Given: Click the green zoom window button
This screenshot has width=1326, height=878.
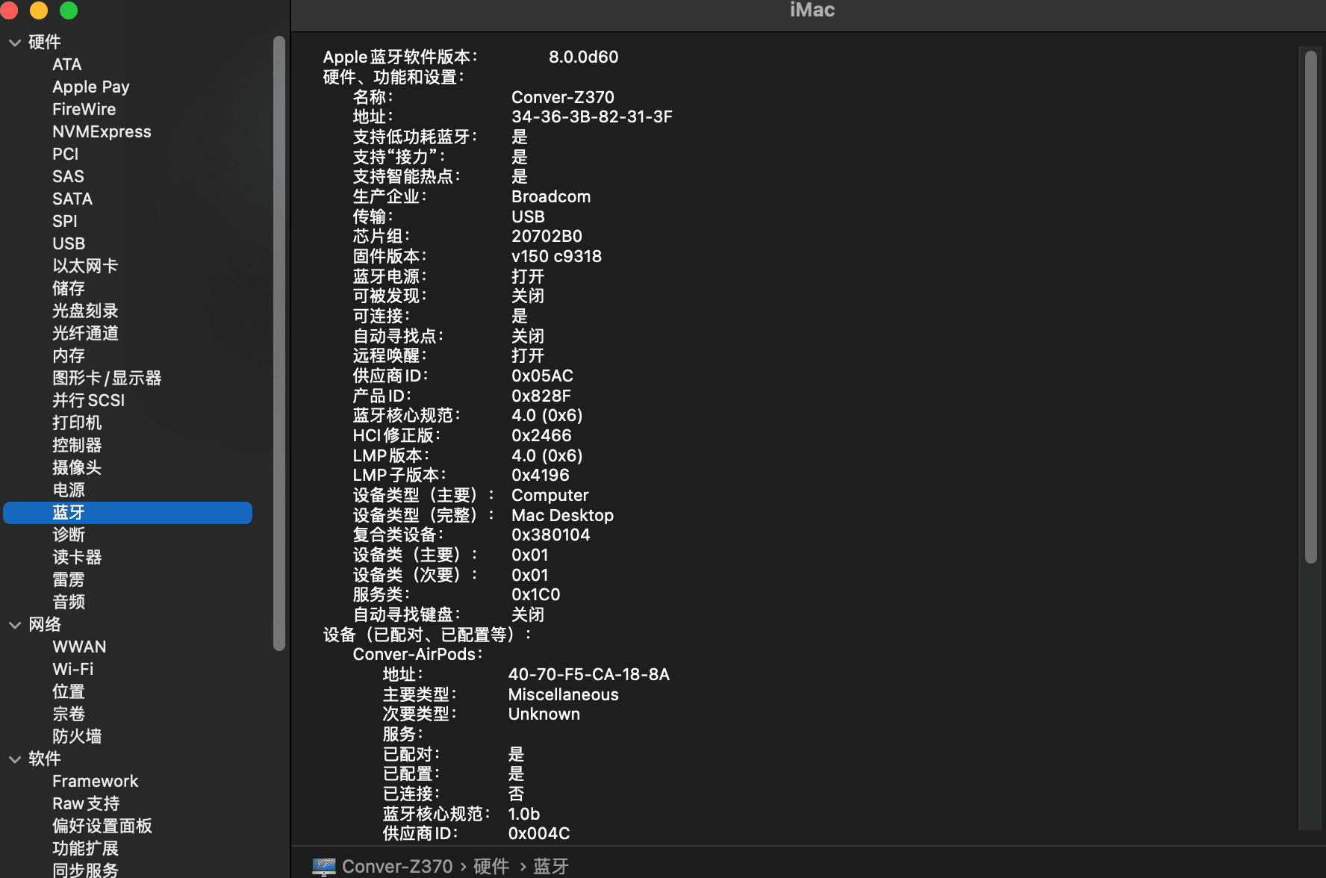Looking at the screenshot, I should (x=69, y=10).
